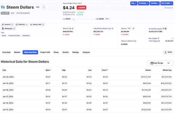The width and height of the screenshot is (175, 113).
Task: Click the $47,531,136 market cap value
Action: 167,77
